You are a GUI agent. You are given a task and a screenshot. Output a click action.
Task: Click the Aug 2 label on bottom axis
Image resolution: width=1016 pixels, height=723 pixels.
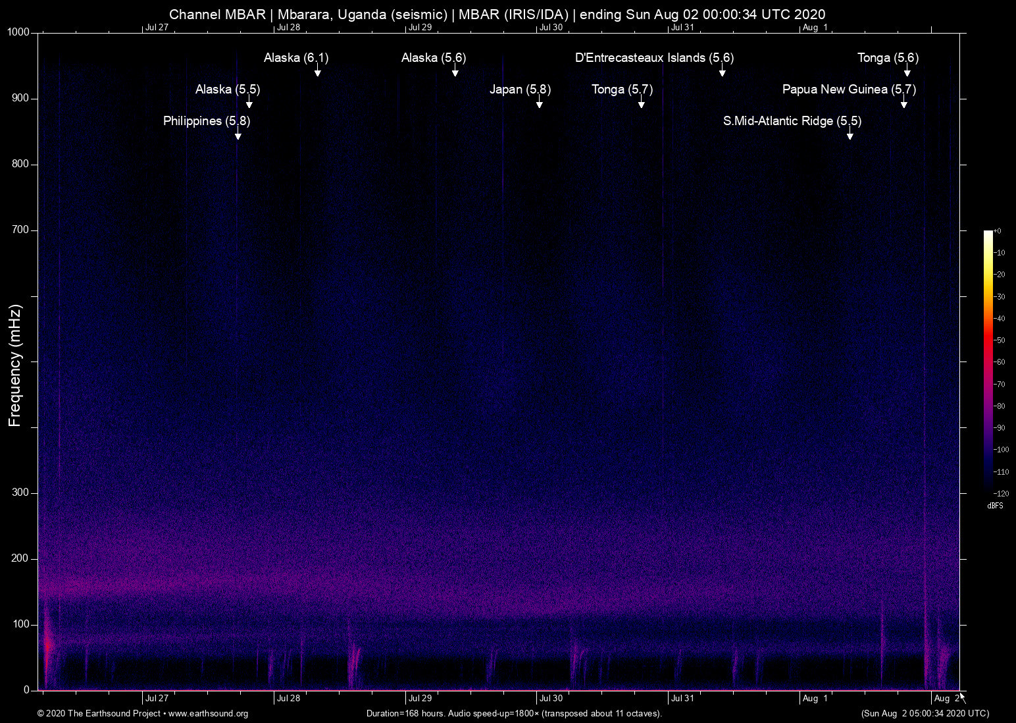coord(946,699)
